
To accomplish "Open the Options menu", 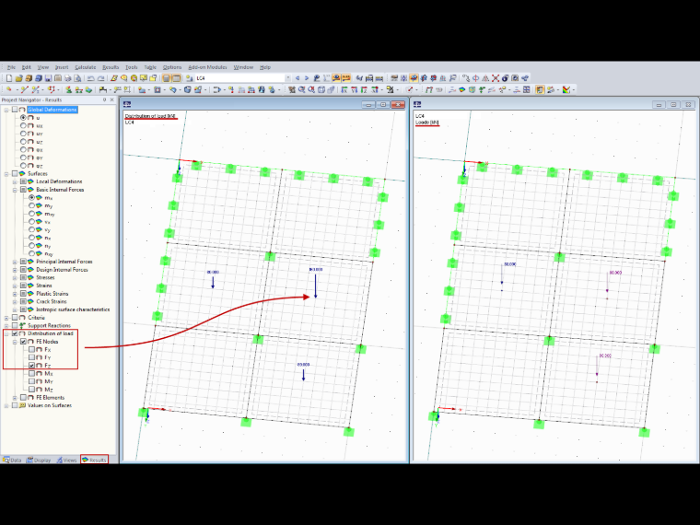I will click(x=172, y=67).
